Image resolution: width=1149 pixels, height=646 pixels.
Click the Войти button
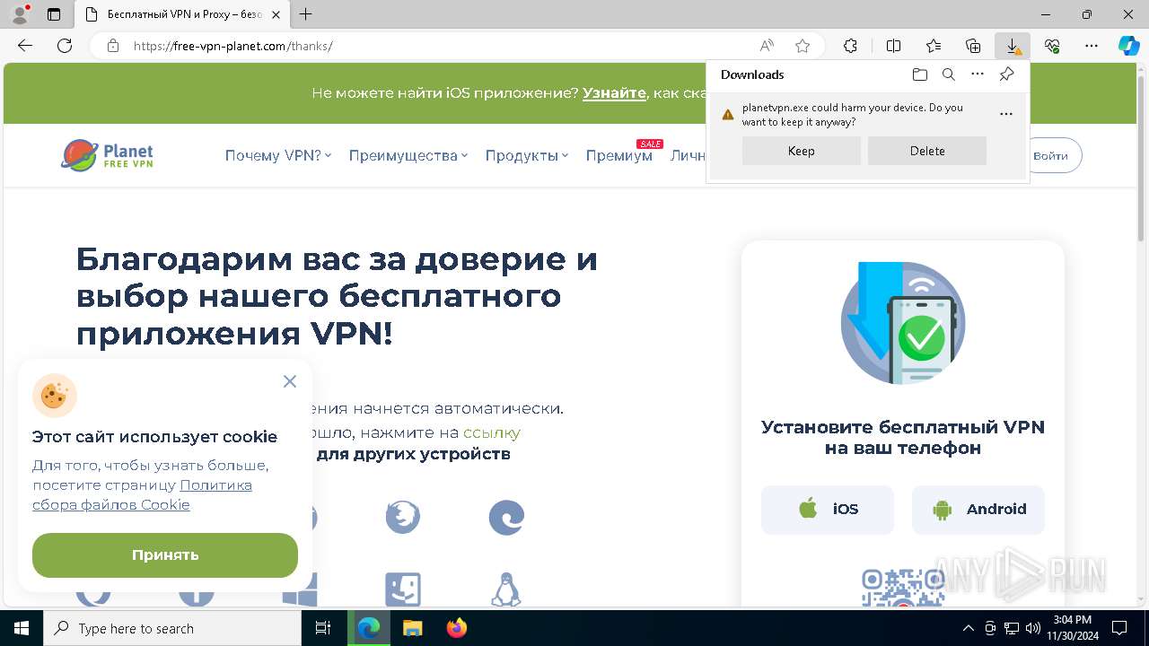pos(1052,155)
